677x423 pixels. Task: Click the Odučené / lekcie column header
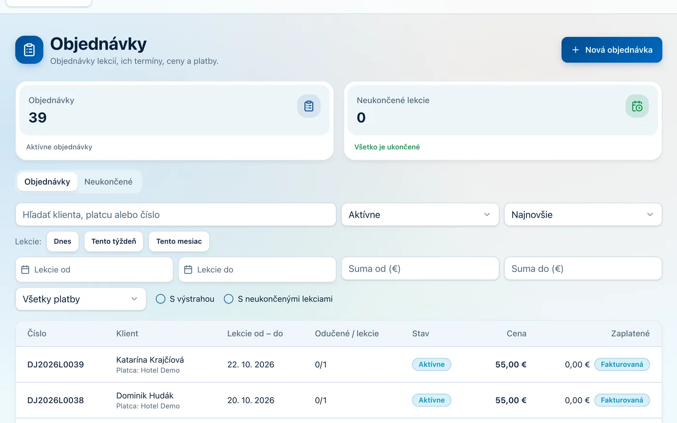[x=347, y=334]
